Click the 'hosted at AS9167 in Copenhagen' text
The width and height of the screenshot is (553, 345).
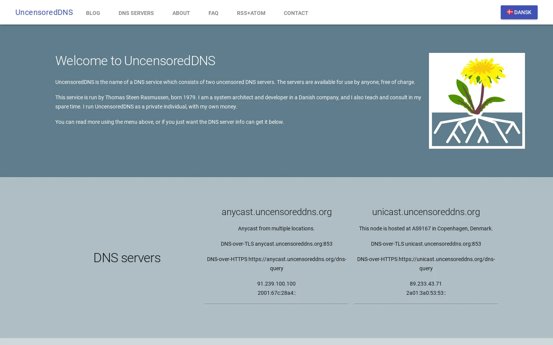click(x=426, y=228)
